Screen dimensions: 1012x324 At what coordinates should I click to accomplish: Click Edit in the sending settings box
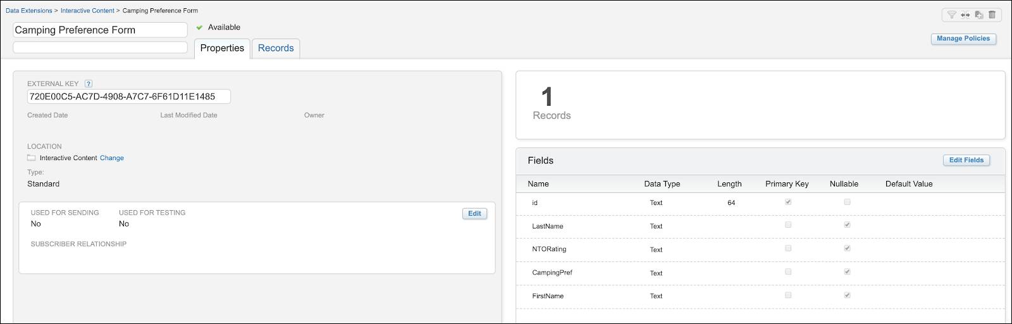[x=474, y=213]
